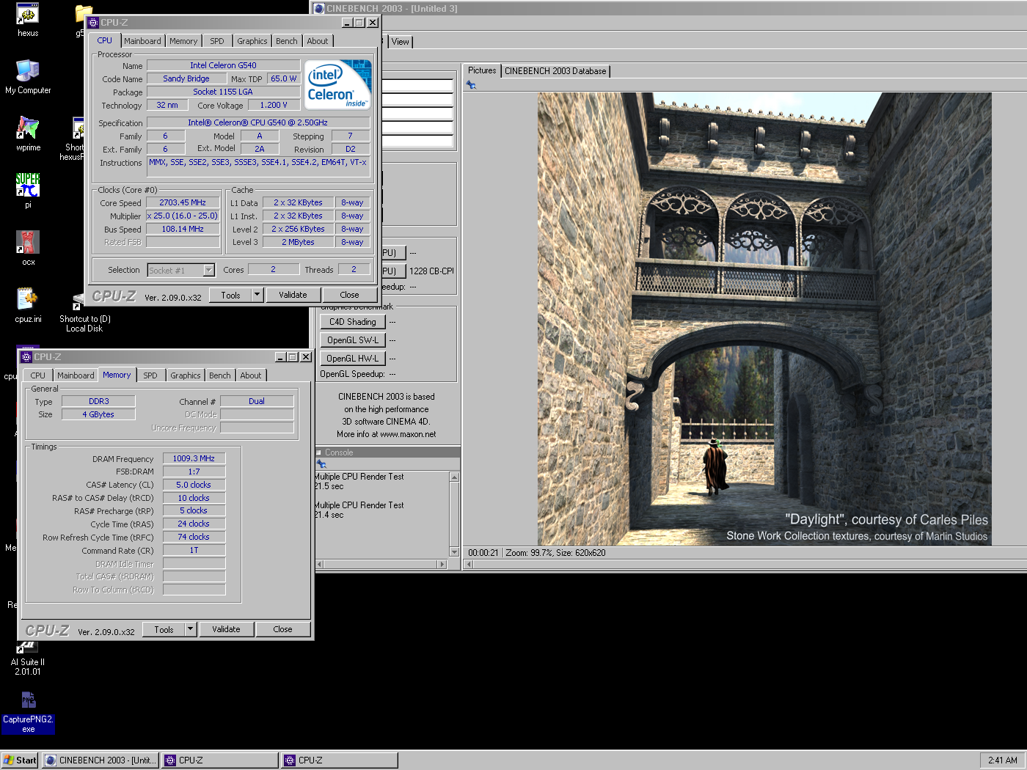Click Intel Celeron logo in CPU-Z
The height and width of the screenshot is (770, 1027).
(x=338, y=85)
